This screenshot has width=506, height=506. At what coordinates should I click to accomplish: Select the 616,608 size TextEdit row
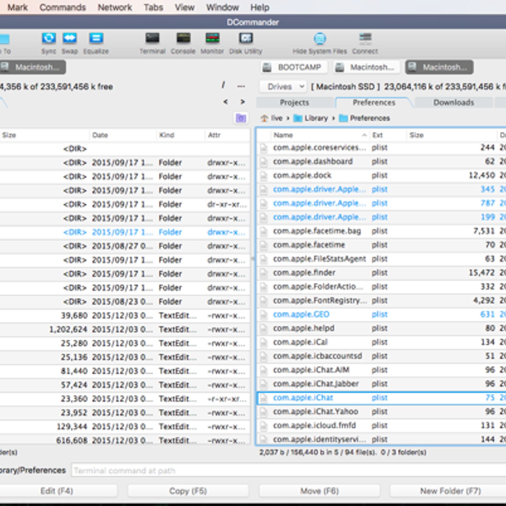coord(125,440)
